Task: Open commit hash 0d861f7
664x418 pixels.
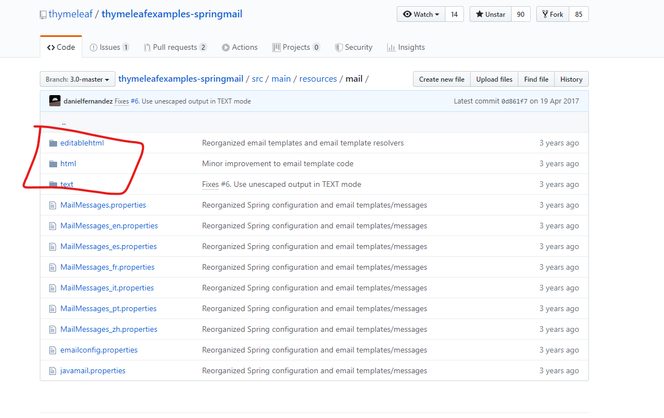Action: [514, 101]
